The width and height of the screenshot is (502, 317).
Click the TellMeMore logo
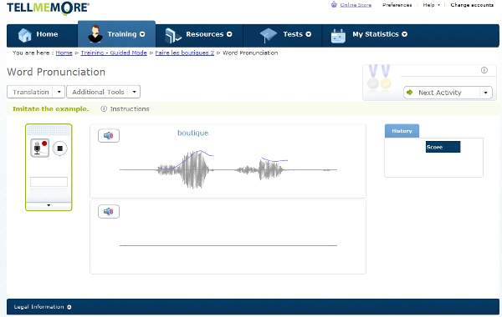click(x=48, y=8)
